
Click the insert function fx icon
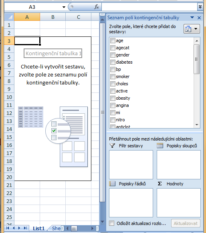pyautogui.click(x=97, y=7)
